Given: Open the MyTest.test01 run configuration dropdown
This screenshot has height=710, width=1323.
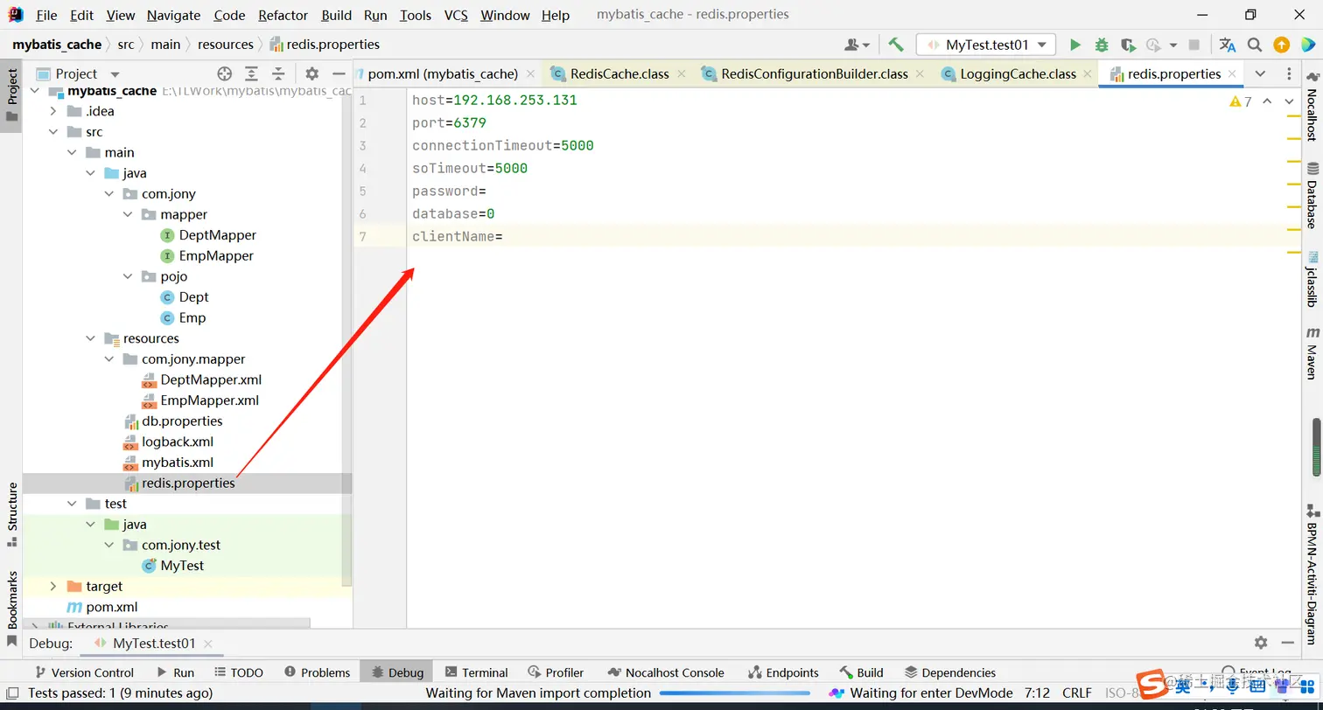Looking at the screenshot, I should coord(986,45).
